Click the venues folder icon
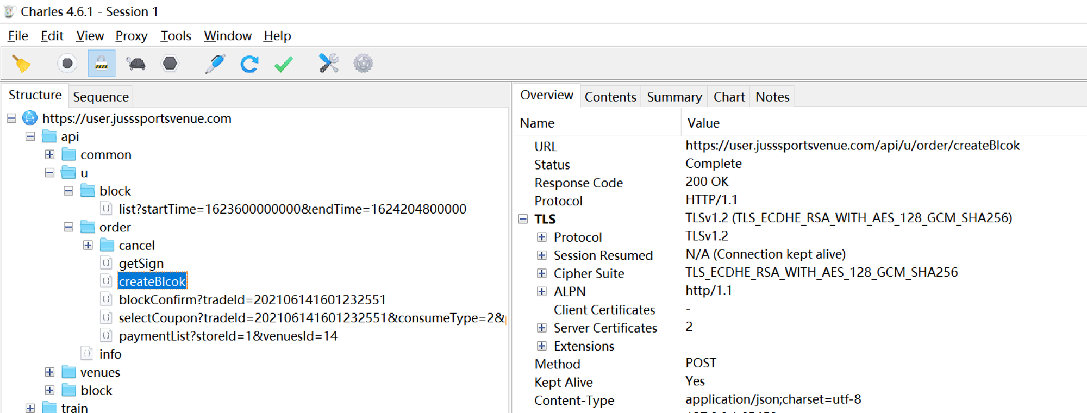 point(69,372)
